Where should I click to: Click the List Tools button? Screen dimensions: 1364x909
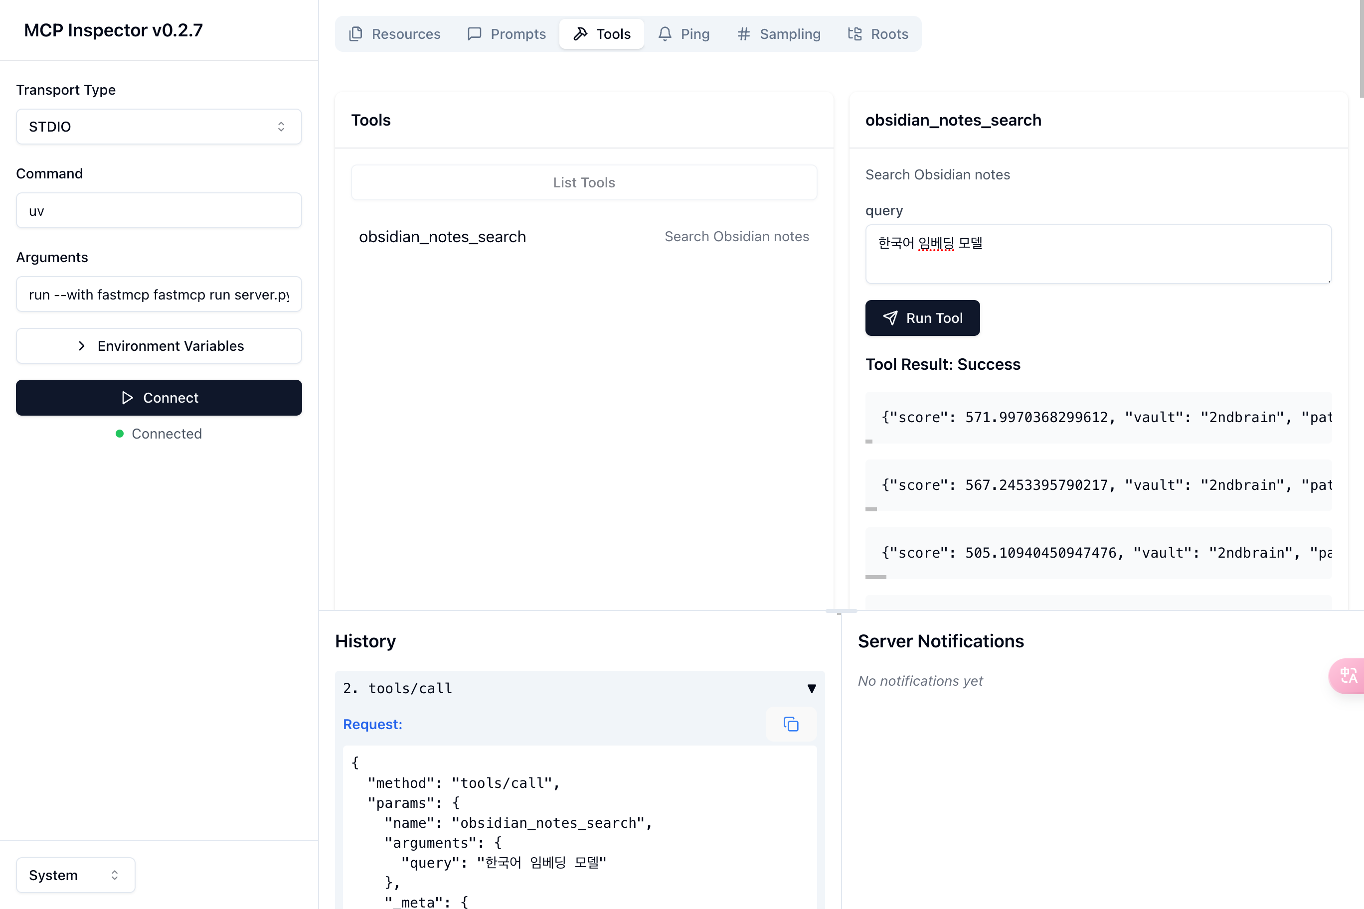point(584,182)
